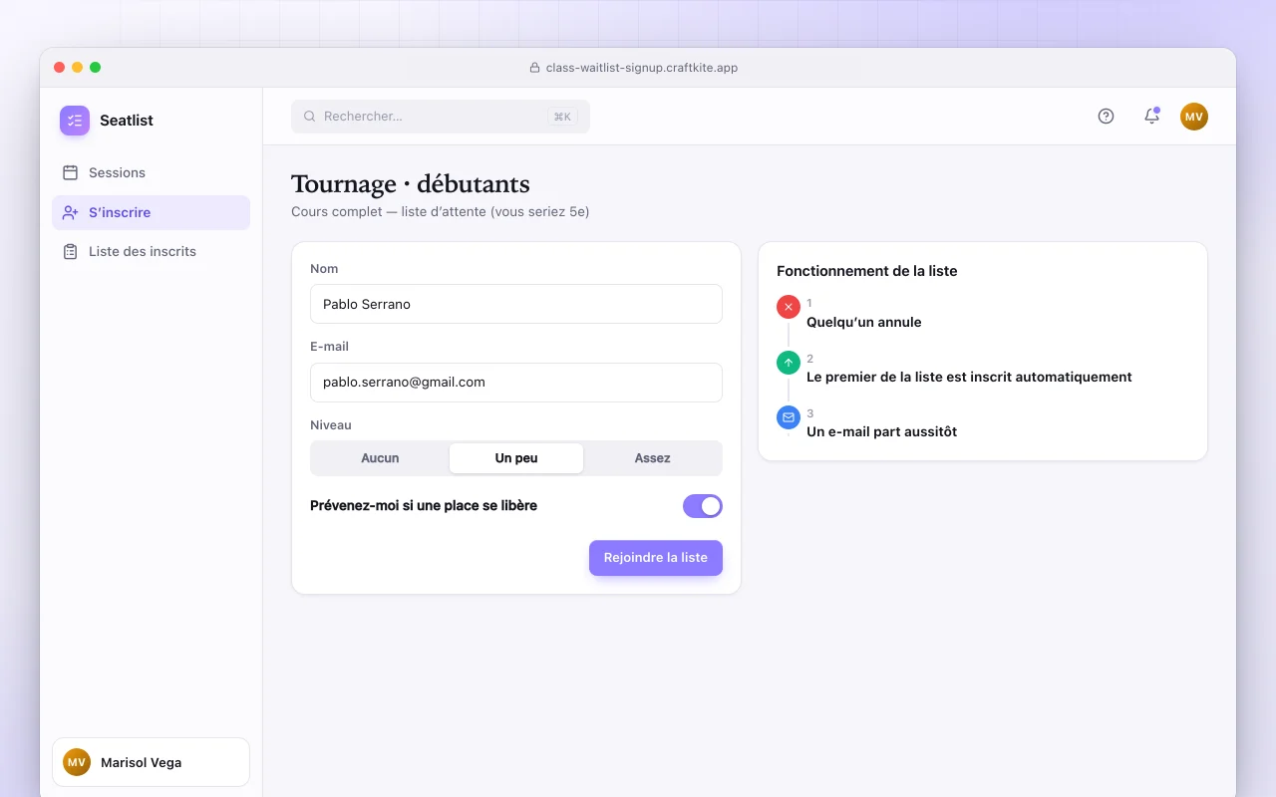Image resolution: width=1276 pixels, height=797 pixels.
Task: Click the green up-arrow step icon
Action: point(789,363)
